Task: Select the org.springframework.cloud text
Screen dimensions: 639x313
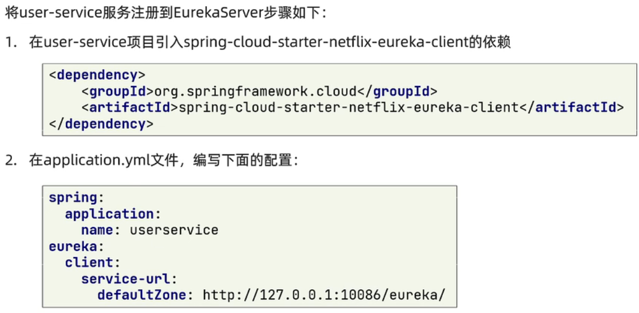Action: point(255,91)
